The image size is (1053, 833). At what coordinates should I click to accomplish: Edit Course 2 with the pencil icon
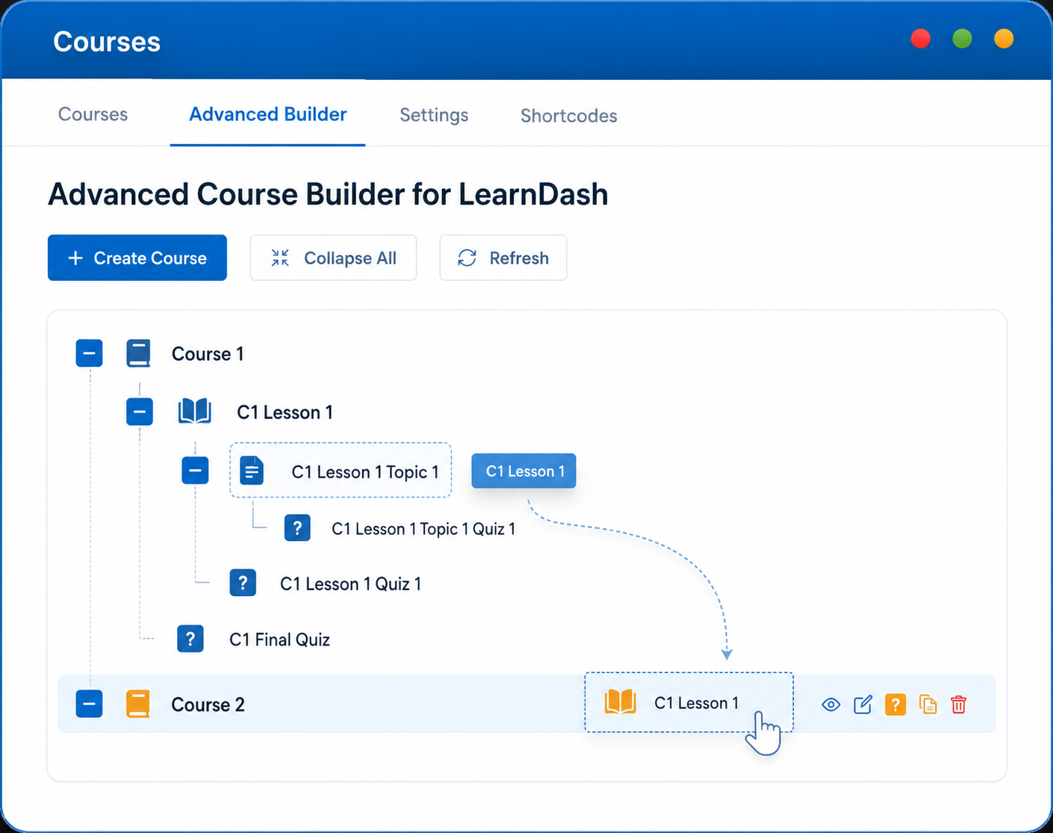coord(863,705)
